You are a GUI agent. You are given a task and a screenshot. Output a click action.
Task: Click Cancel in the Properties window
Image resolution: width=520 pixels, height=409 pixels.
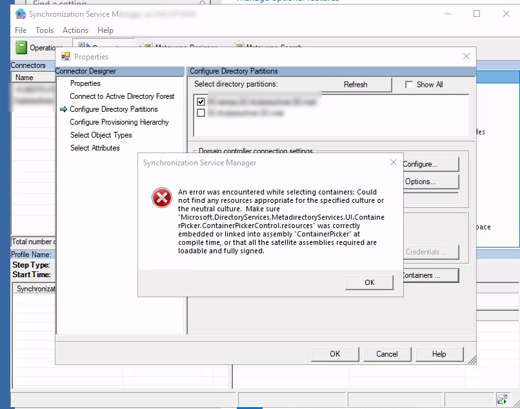pyautogui.click(x=387, y=354)
